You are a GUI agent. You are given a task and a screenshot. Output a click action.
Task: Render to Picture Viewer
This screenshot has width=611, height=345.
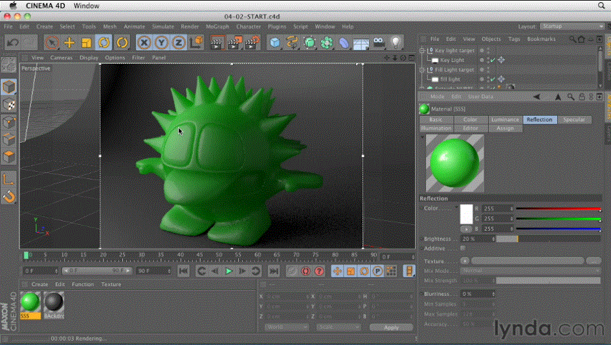[x=235, y=43]
